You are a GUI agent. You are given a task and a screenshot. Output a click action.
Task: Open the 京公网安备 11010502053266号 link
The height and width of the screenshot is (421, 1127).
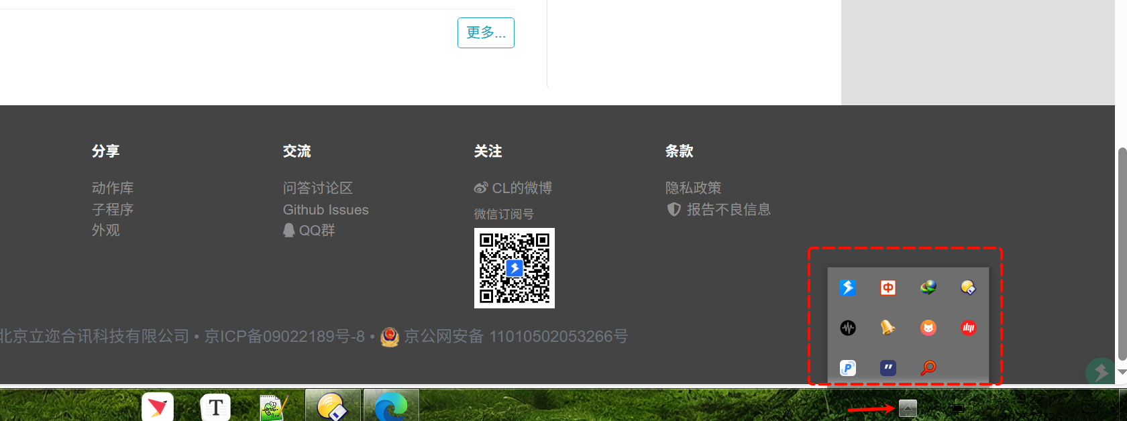pos(504,336)
